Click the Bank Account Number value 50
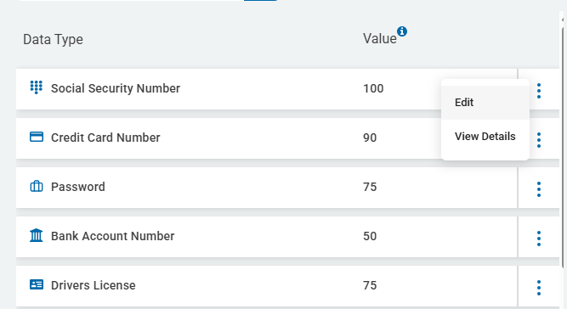This screenshot has height=309, width=567. [370, 236]
